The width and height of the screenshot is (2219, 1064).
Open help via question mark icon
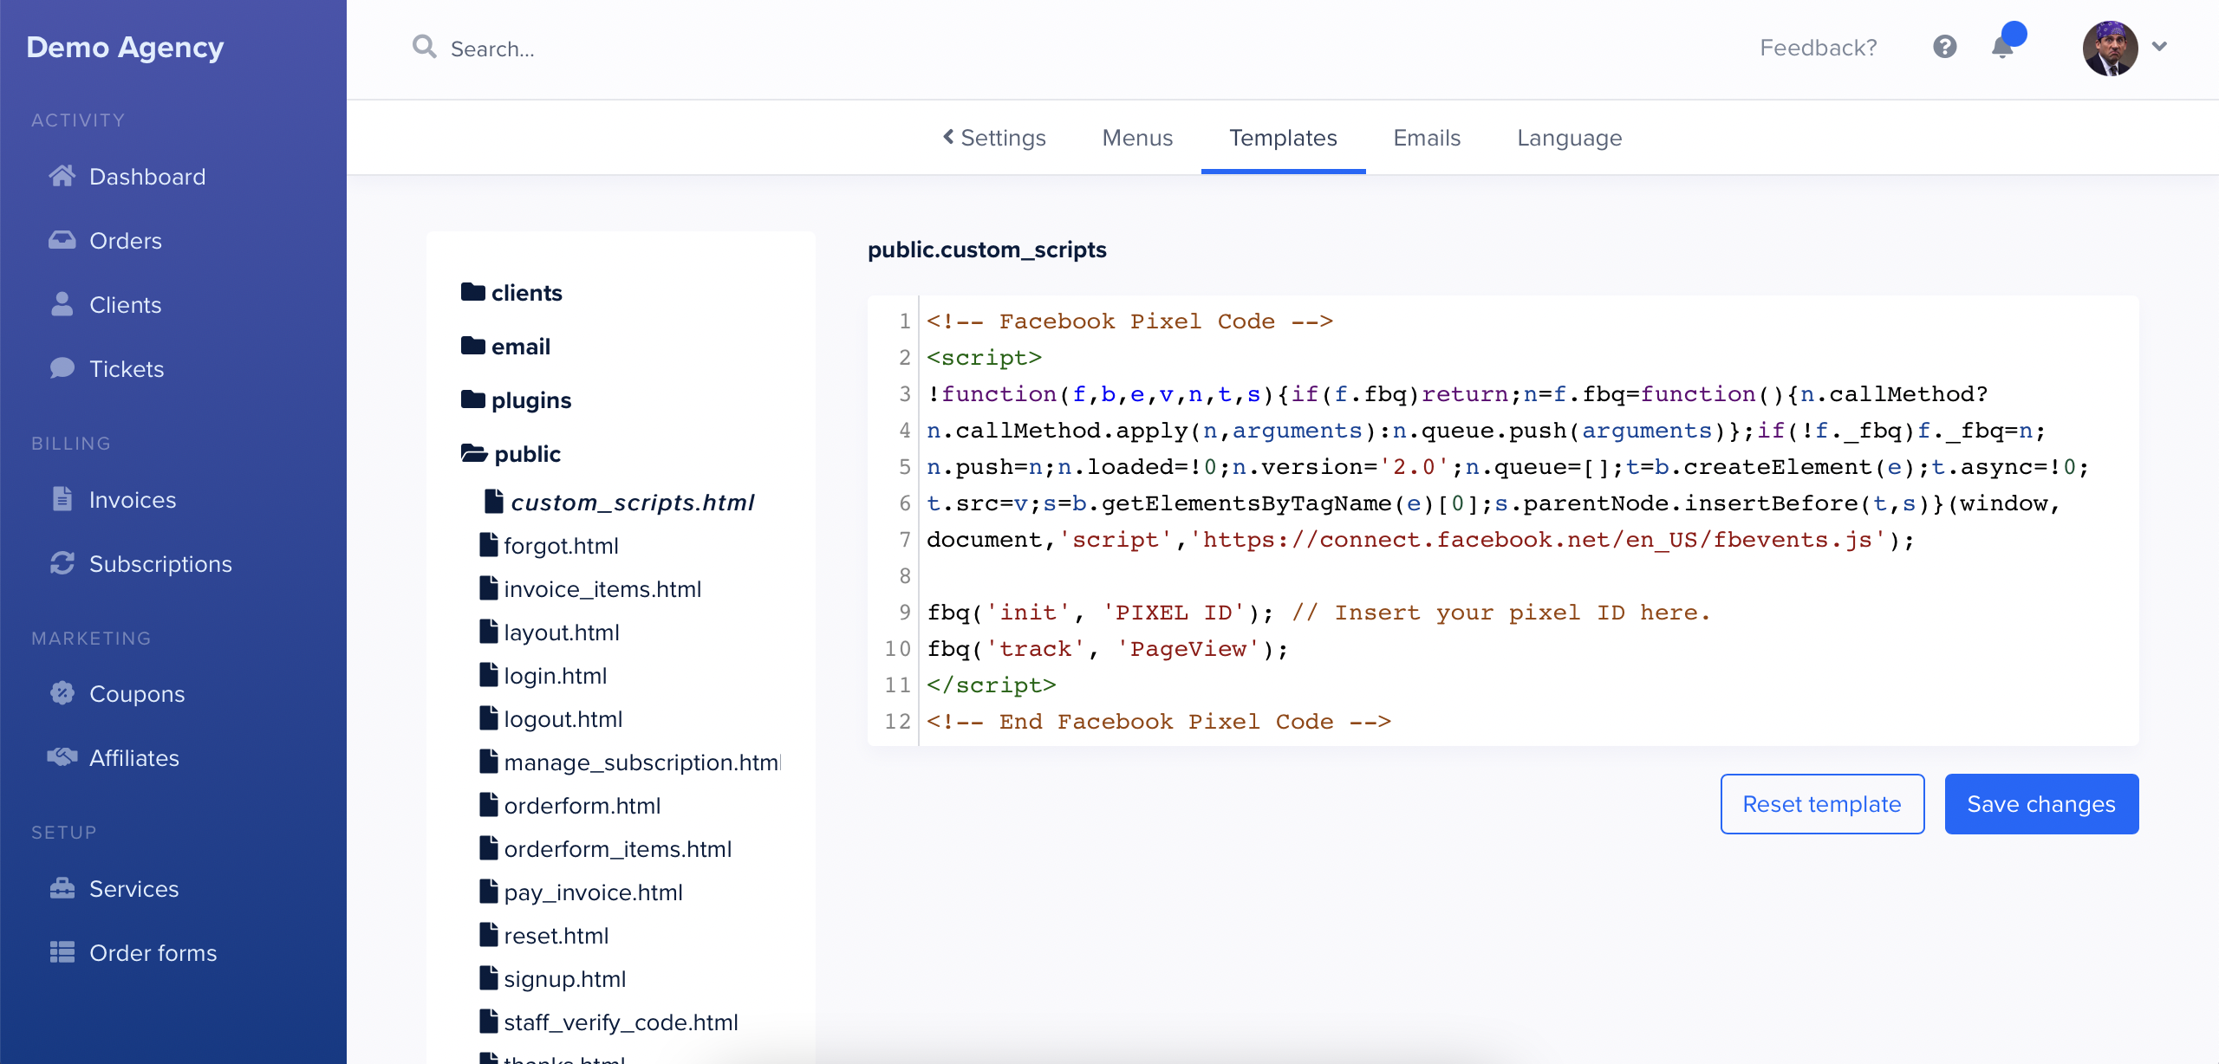(1944, 47)
